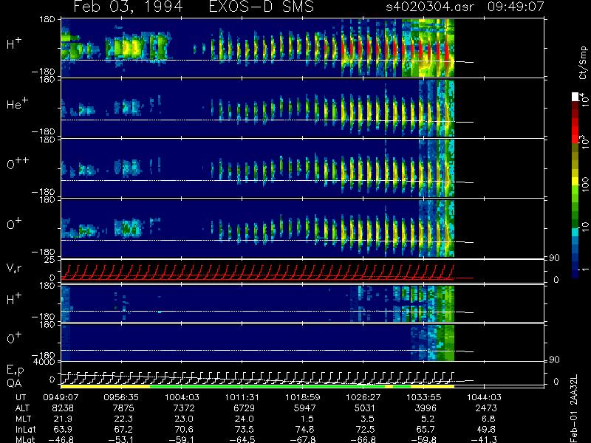Click altitude value "5947"
The width and height of the screenshot is (591, 443).
[x=305, y=408]
